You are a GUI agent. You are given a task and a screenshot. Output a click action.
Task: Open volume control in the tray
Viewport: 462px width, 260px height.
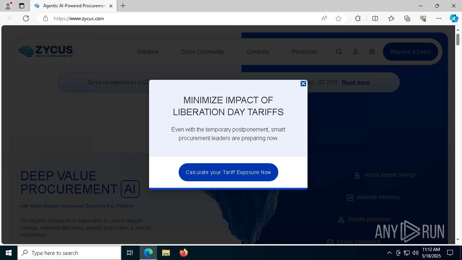click(415, 253)
